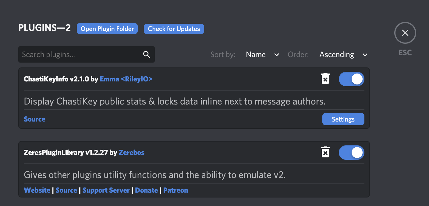Disable the ZeresPluginLibrary plugin toggle
Screen dimensions: 429x206
coord(352,153)
